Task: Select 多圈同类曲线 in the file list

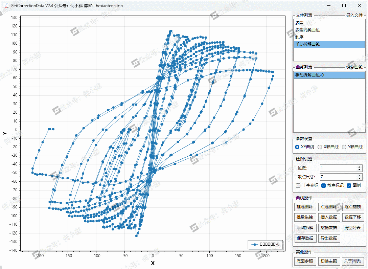Action: click(307, 30)
